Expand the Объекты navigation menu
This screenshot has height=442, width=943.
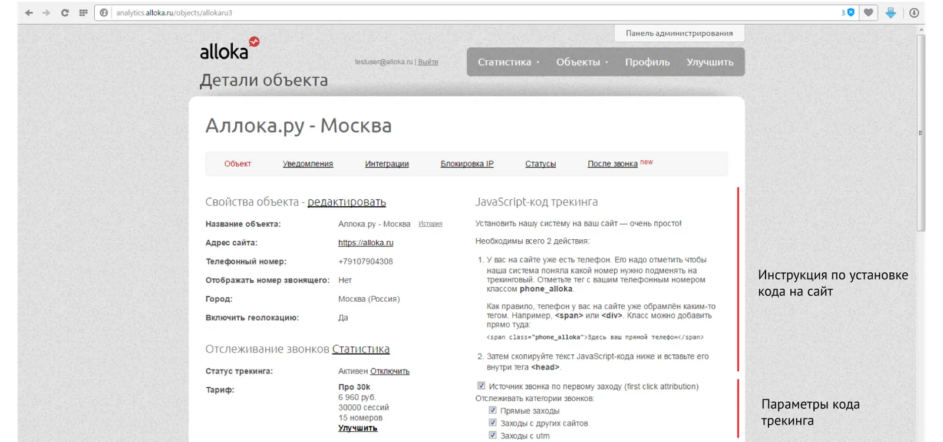coord(582,62)
